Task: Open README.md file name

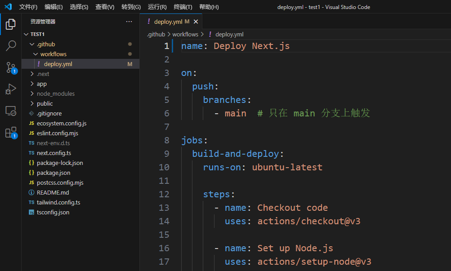Action: [53, 192]
